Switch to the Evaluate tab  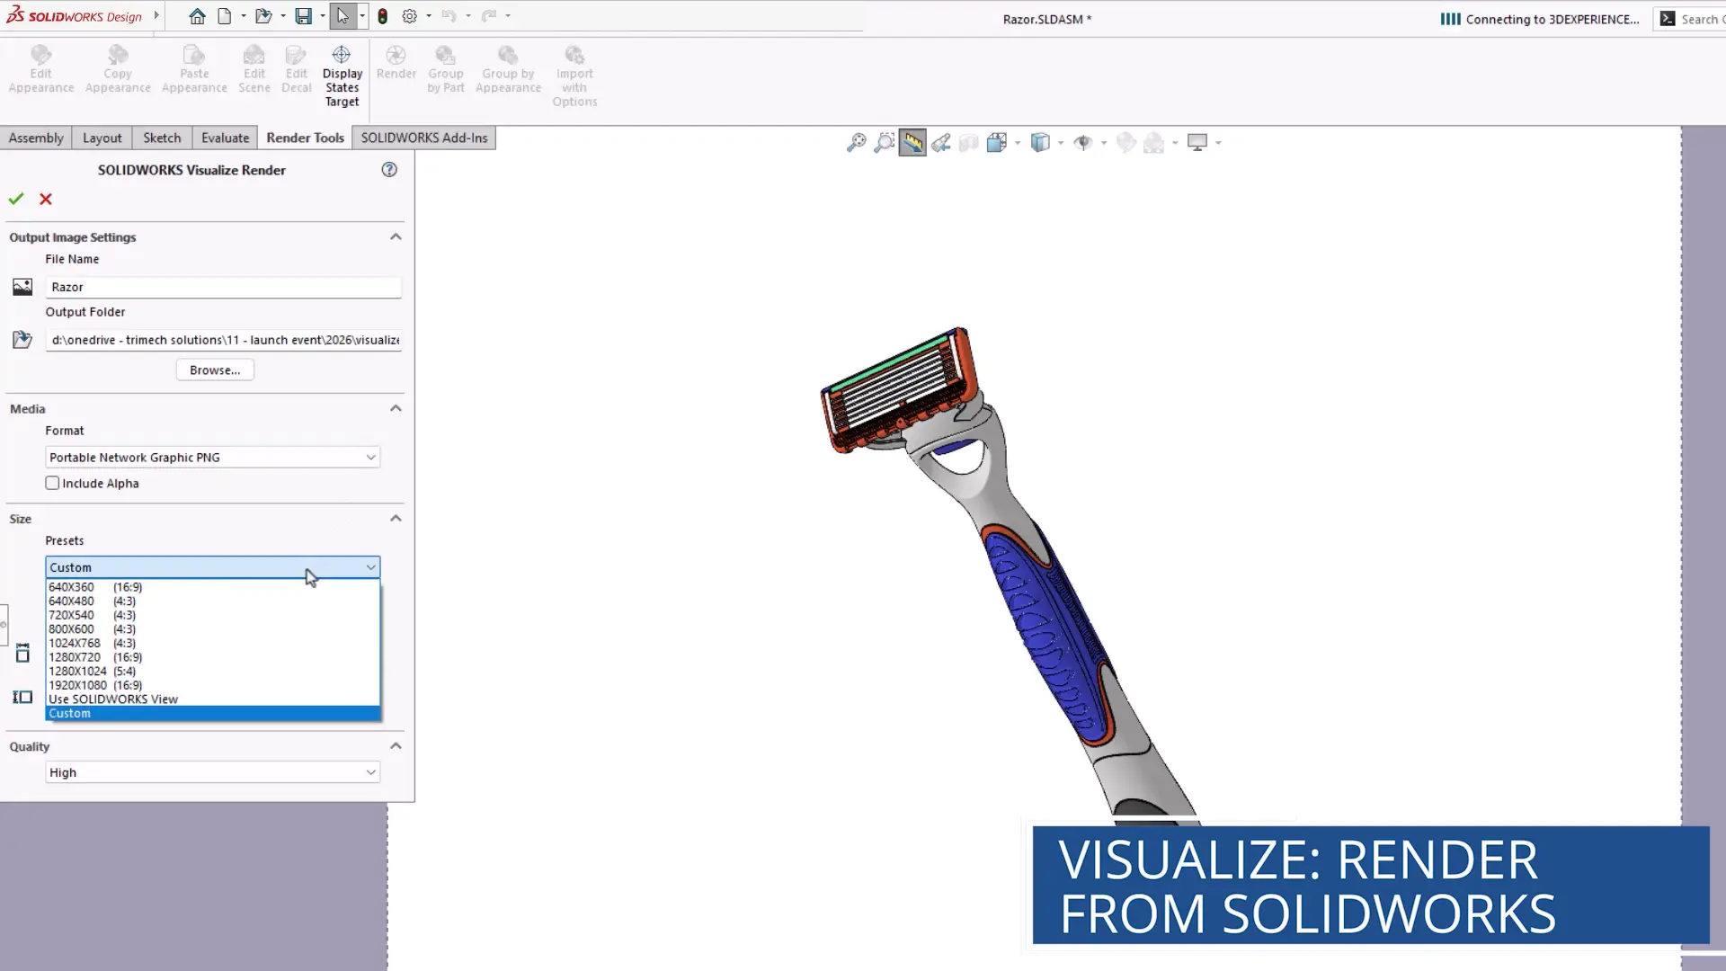[225, 138]
